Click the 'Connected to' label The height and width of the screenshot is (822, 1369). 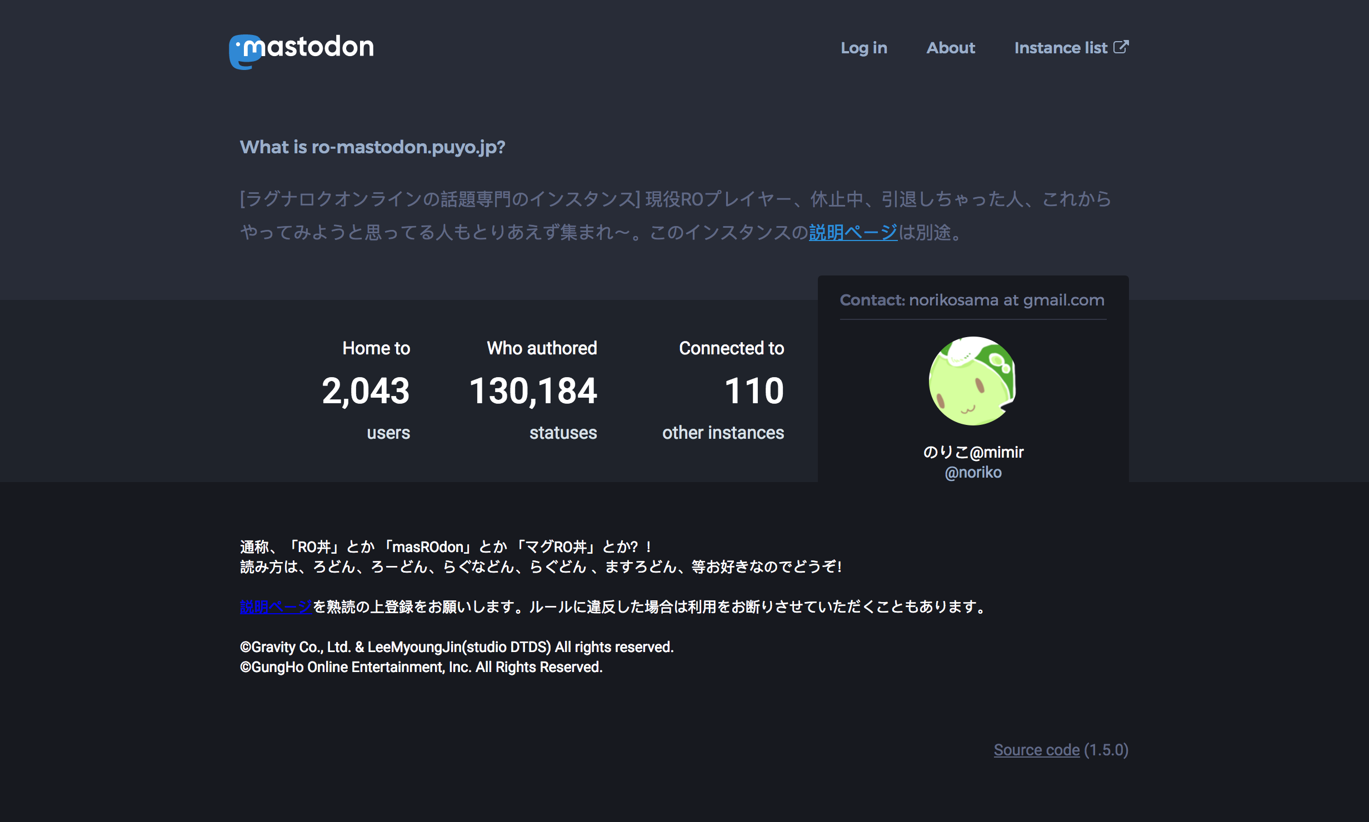[x=732, y=348]
